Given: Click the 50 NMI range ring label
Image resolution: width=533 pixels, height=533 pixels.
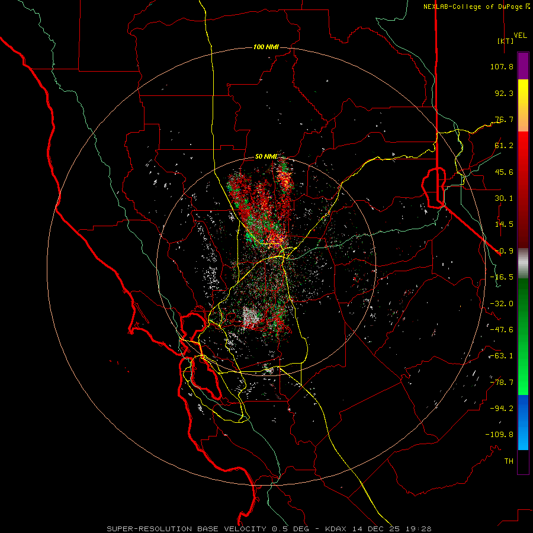Looking at the screenshot, I should pyautogui.click(x=266, y=156).
